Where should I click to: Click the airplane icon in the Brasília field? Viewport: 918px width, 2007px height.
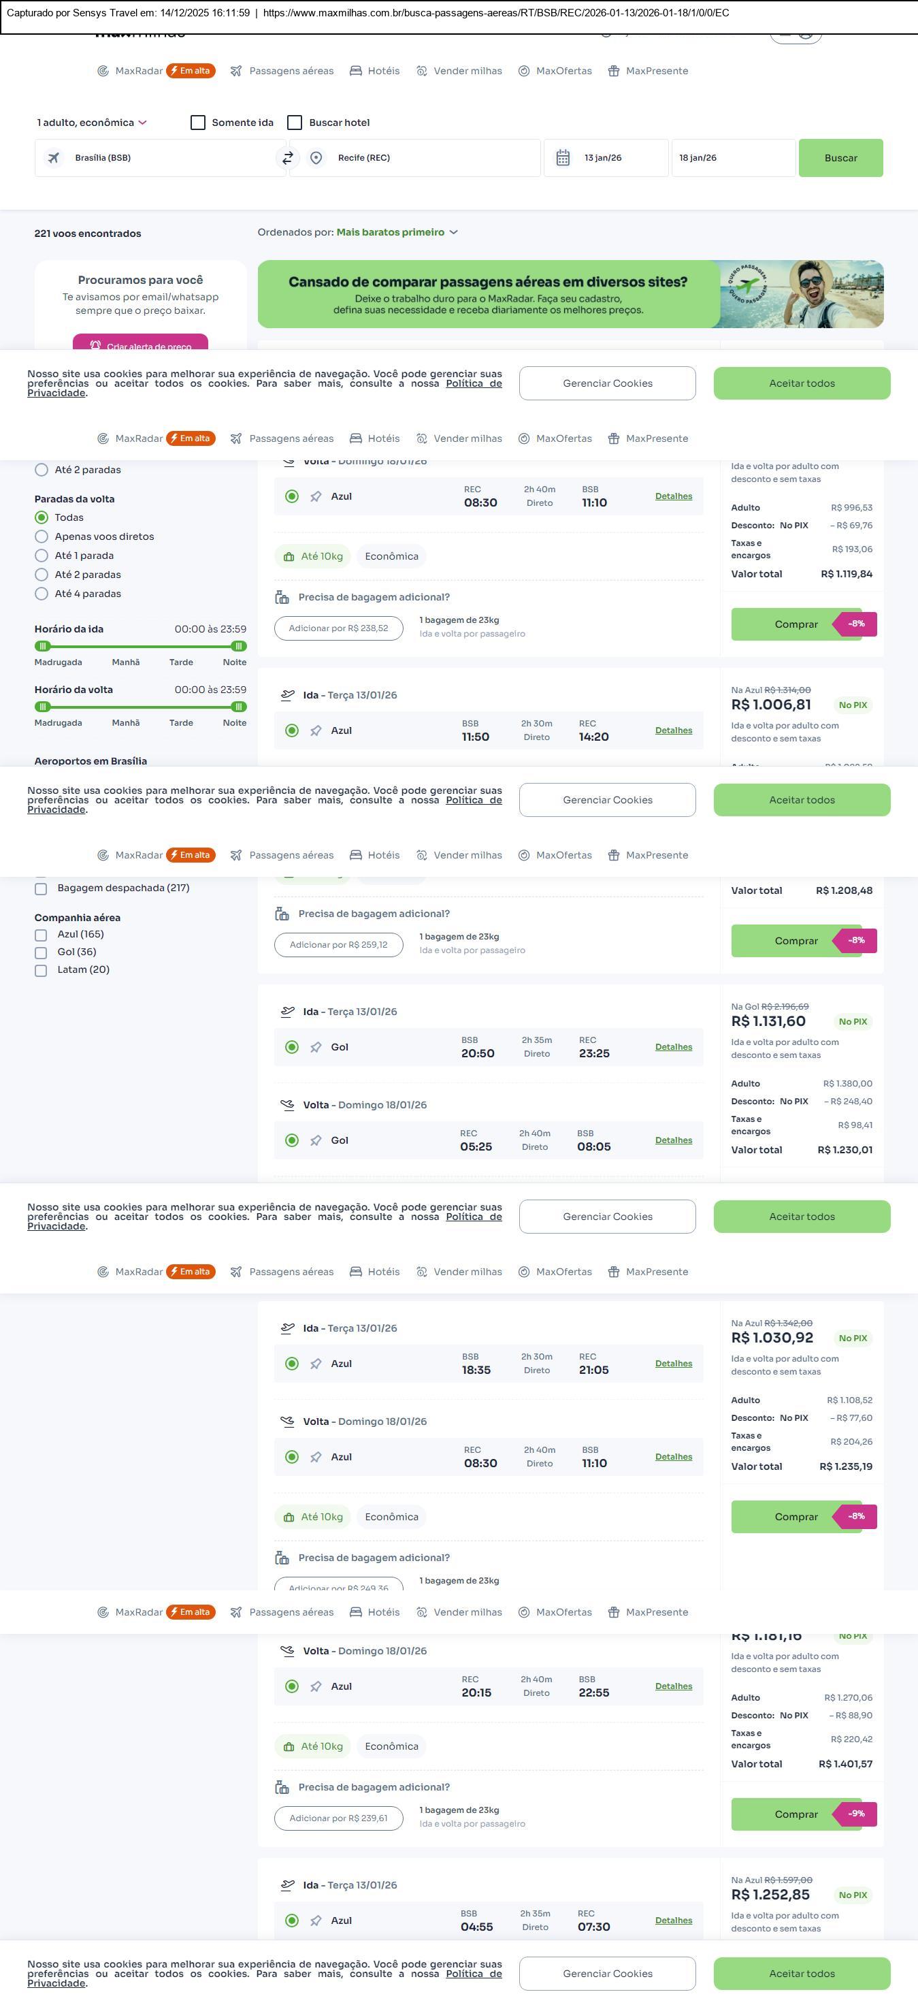(54, 158)
